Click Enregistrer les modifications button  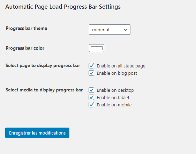pyautogui.click(x=37, y=133)
